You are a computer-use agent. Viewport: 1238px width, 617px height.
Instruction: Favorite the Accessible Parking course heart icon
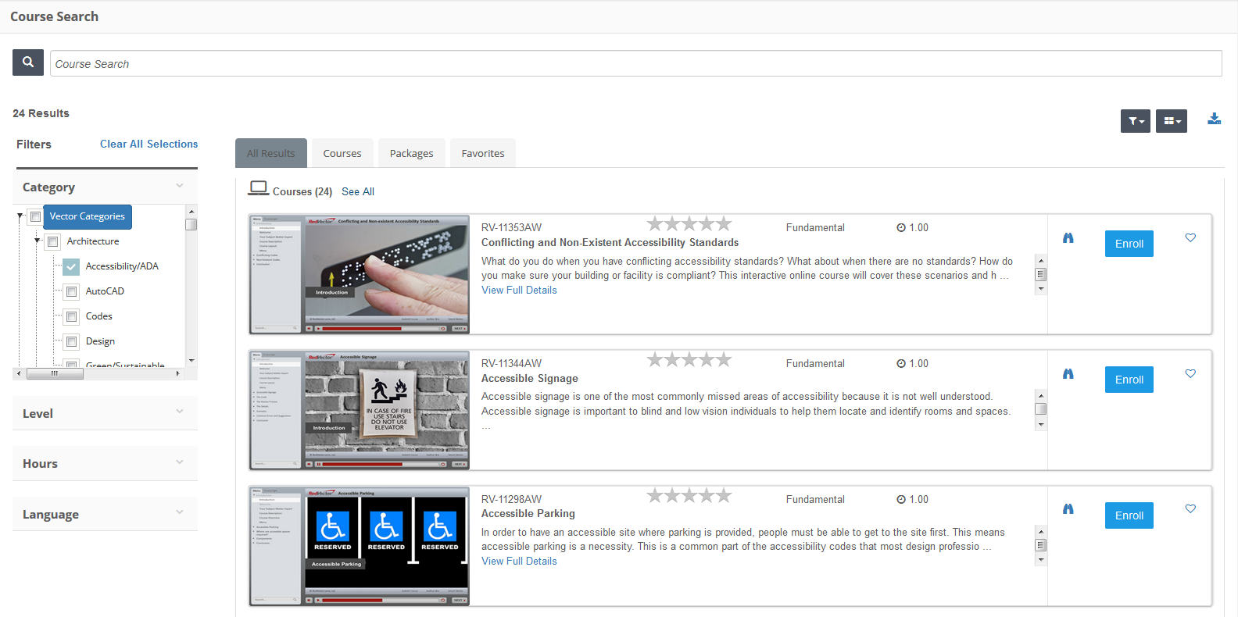pyautogui.click(x=1190, y=509)
